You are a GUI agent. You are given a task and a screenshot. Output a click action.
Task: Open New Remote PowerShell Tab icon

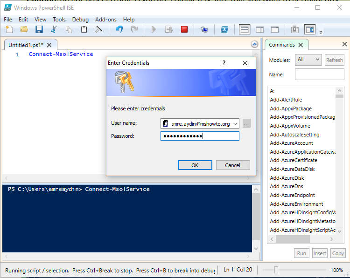pos(204,29)
